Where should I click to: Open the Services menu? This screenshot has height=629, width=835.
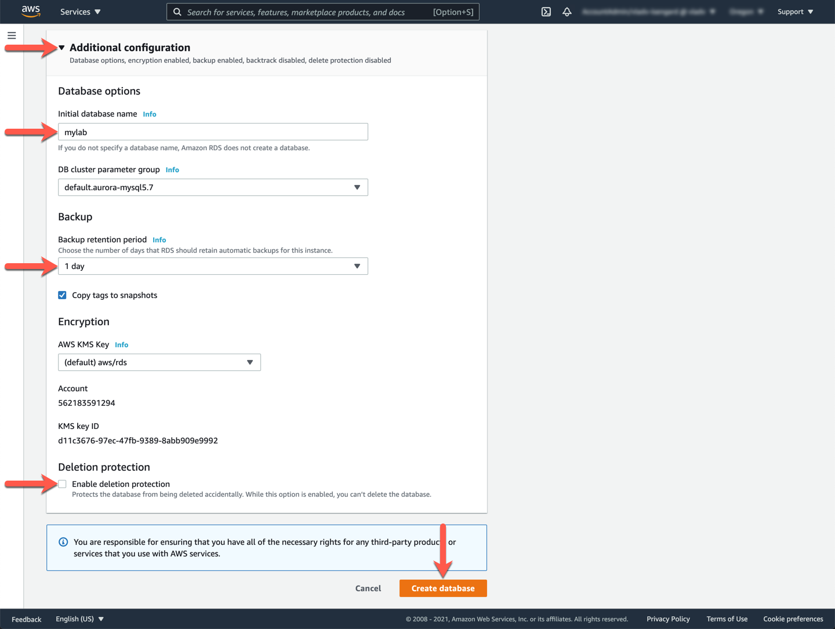(80, 12)
